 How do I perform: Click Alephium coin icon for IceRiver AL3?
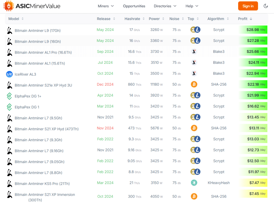coord(194,74)
